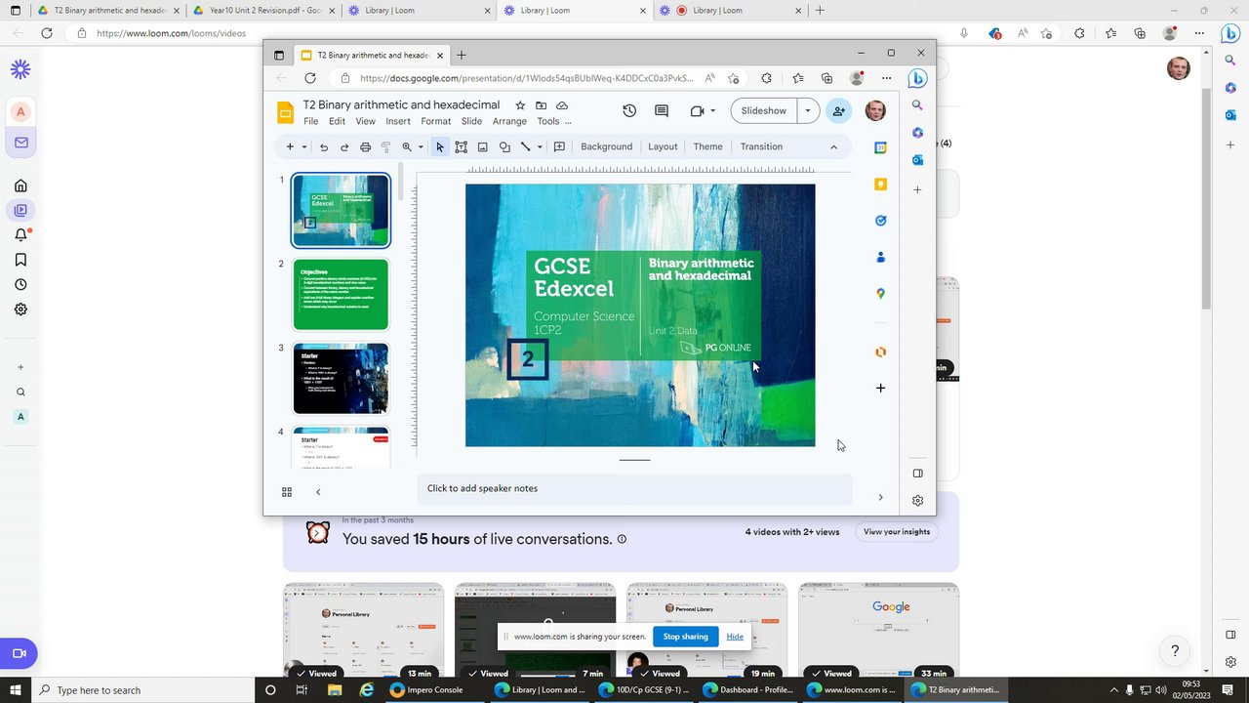Star the T2 Binary arithmetic presentation
Image resolution: width=1249 pixels, height=703 pixels.
coord(520,105)
